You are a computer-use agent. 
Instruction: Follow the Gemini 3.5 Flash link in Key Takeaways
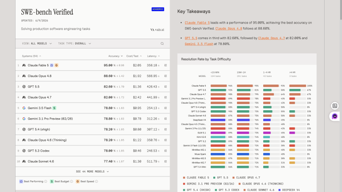click(199, 44)
